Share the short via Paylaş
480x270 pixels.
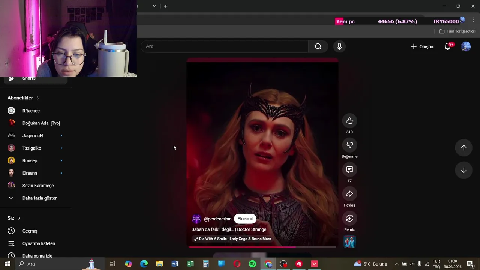click(349, 194)
